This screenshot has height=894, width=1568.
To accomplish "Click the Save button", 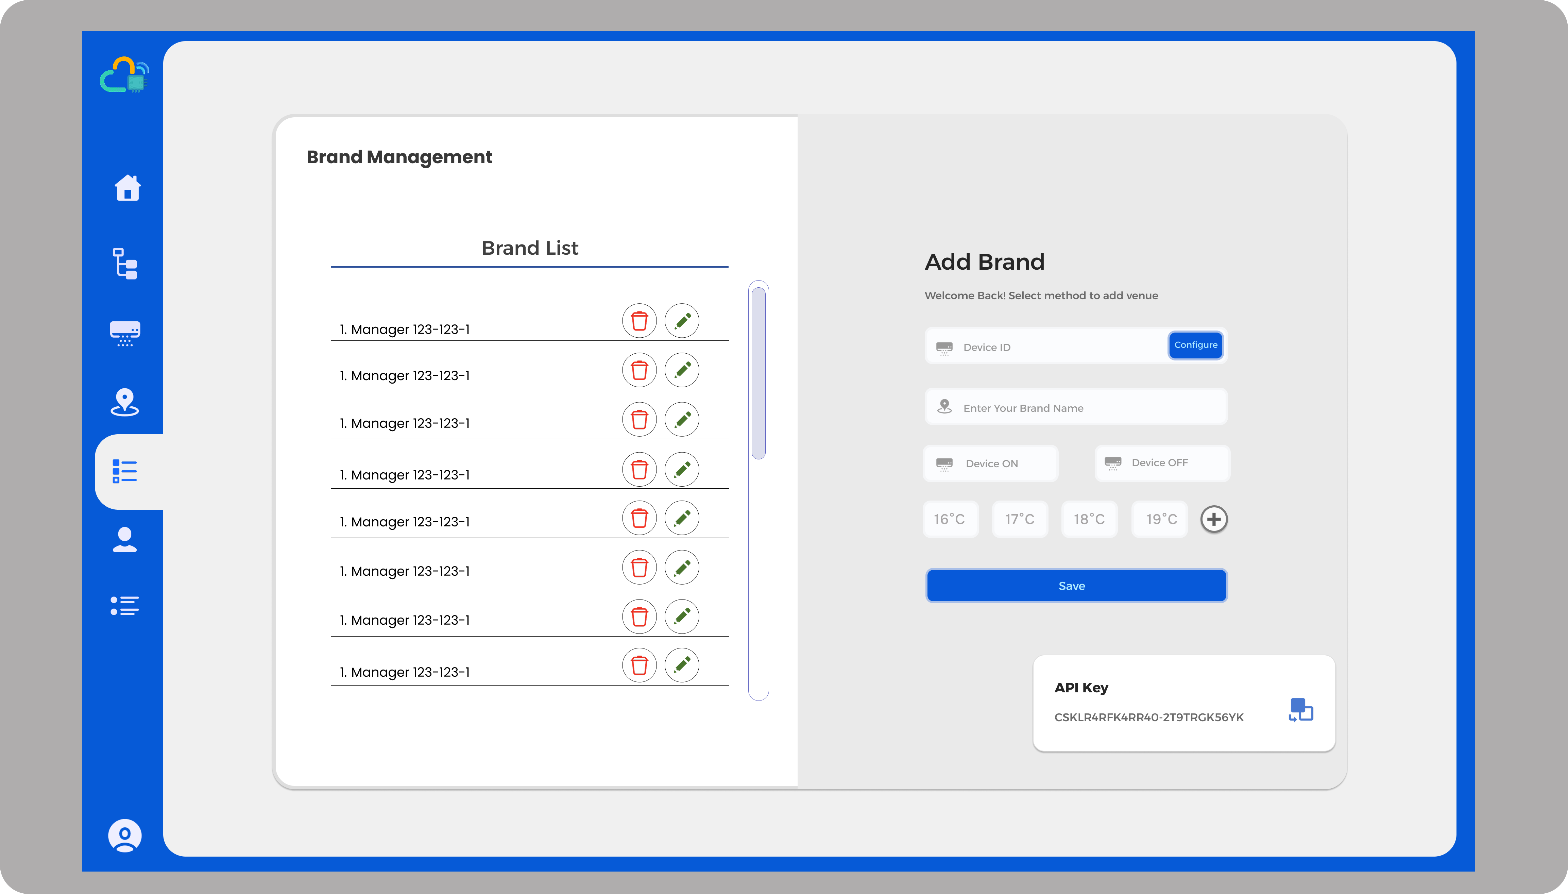I will point(1076,586).
